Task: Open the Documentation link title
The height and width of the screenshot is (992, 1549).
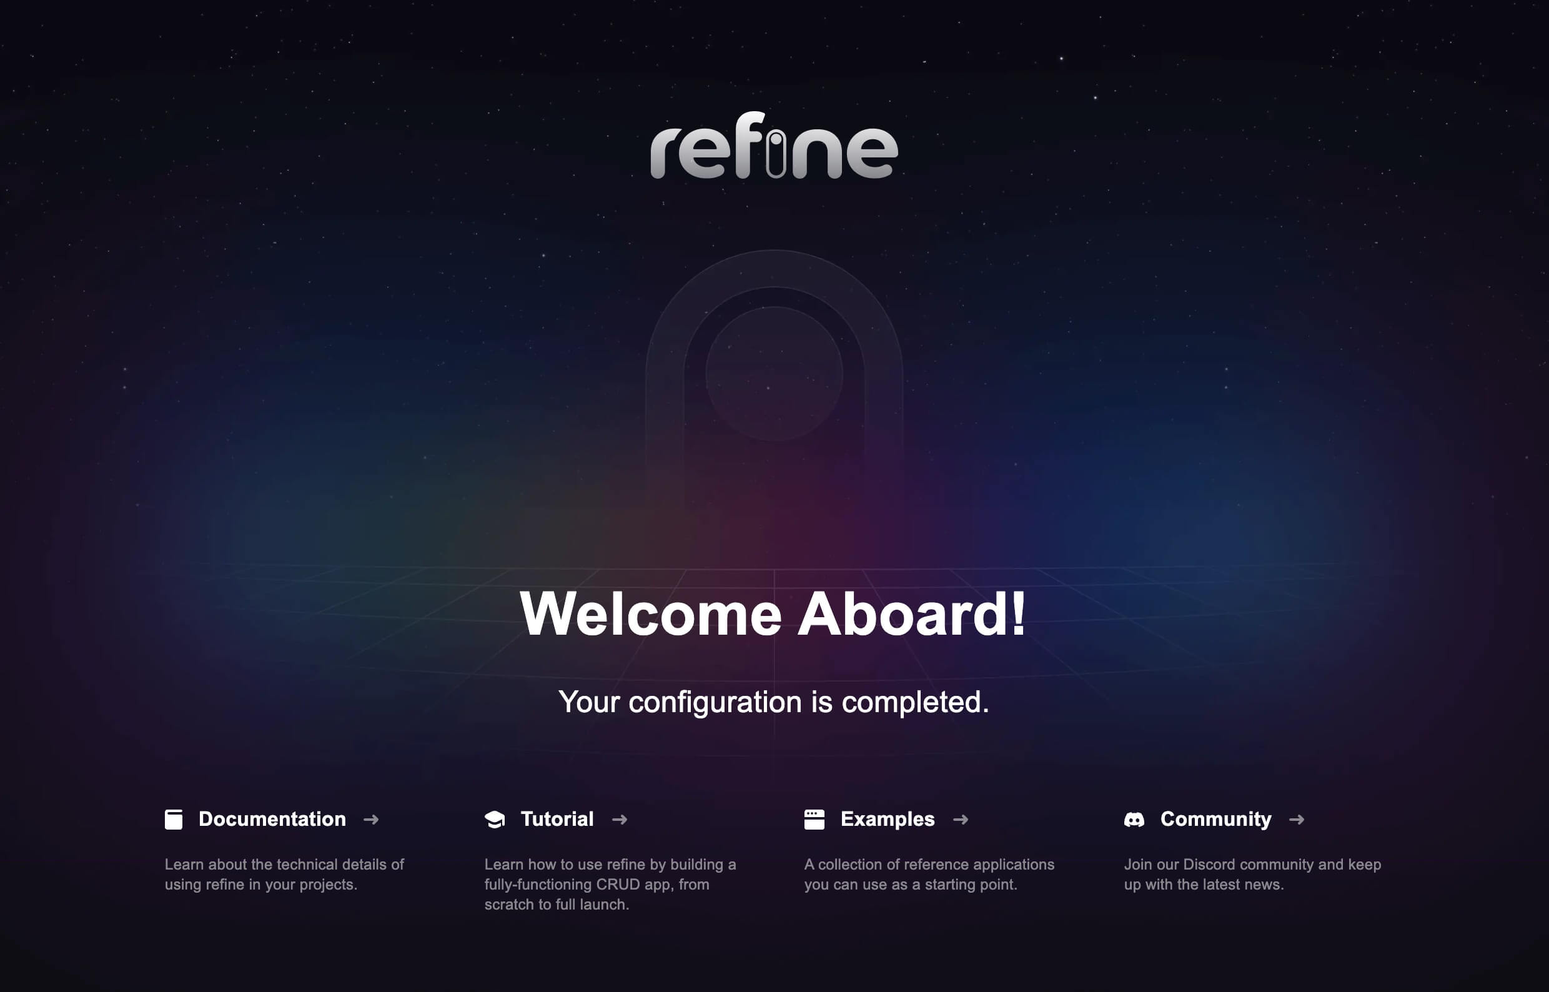Action: [272, 820]
